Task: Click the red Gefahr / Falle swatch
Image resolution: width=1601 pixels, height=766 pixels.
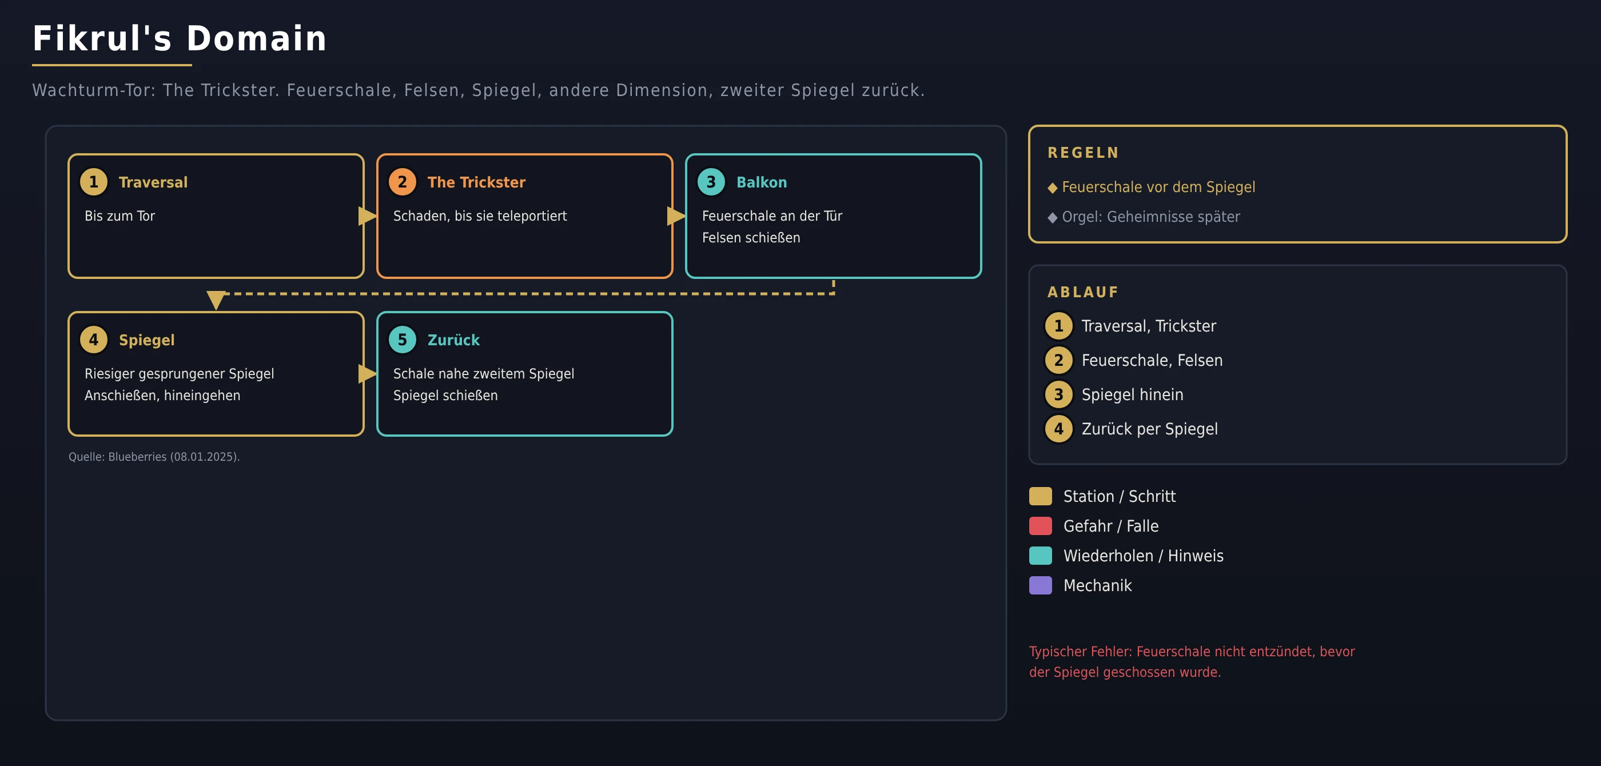Action: 1041,526
